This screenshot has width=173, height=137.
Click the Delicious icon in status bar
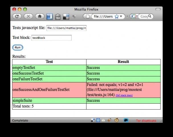pos(93,120)
